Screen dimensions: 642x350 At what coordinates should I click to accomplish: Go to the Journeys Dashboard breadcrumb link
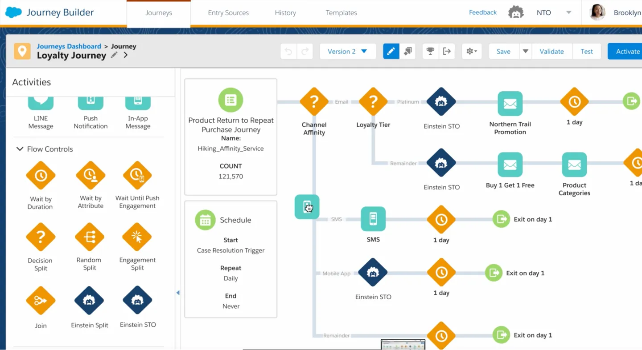click(69, 46)
